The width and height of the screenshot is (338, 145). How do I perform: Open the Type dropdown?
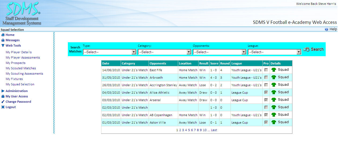tap(109, 52)
